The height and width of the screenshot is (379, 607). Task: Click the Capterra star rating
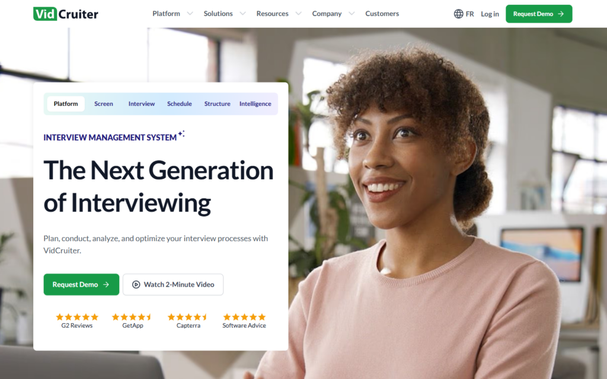(x=188, y=317)
